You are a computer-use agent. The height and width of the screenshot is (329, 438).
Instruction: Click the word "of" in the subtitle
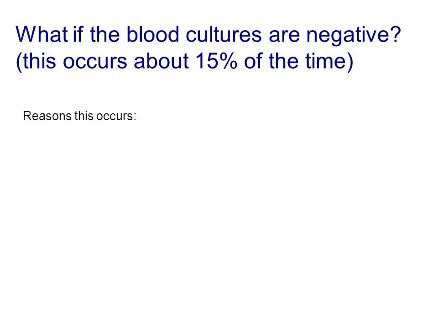pos(253,61)
